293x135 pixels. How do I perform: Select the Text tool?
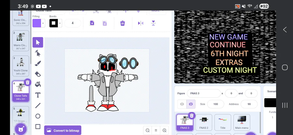click(x=38, y=95)
